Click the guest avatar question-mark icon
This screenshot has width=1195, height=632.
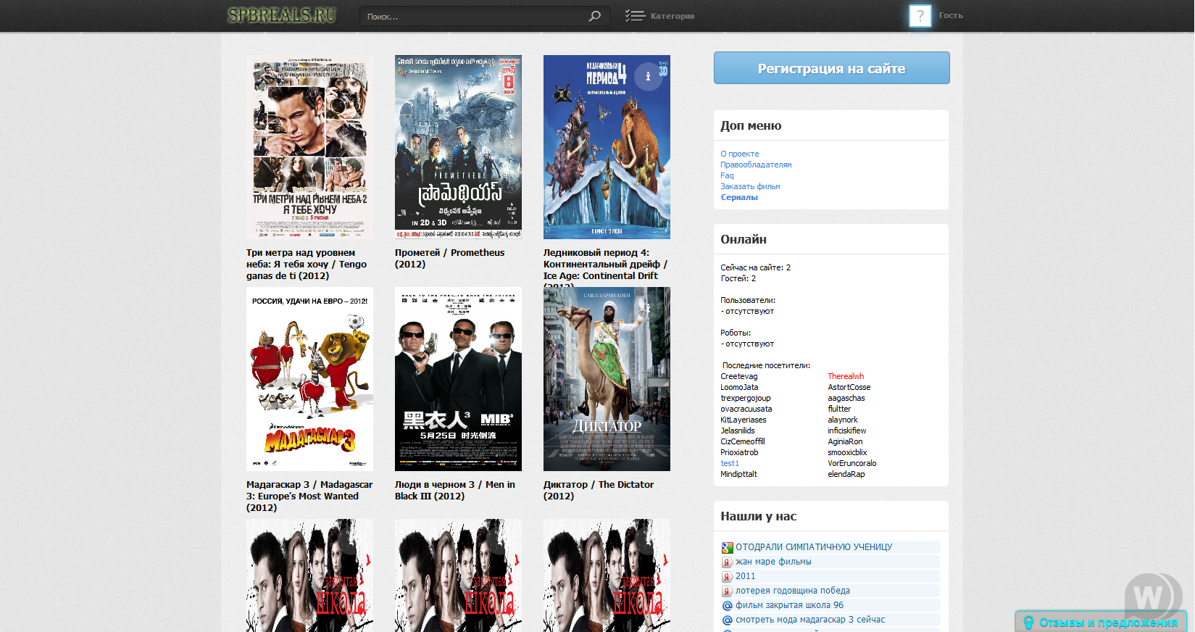pyautogui.click(x=920, y=15)
